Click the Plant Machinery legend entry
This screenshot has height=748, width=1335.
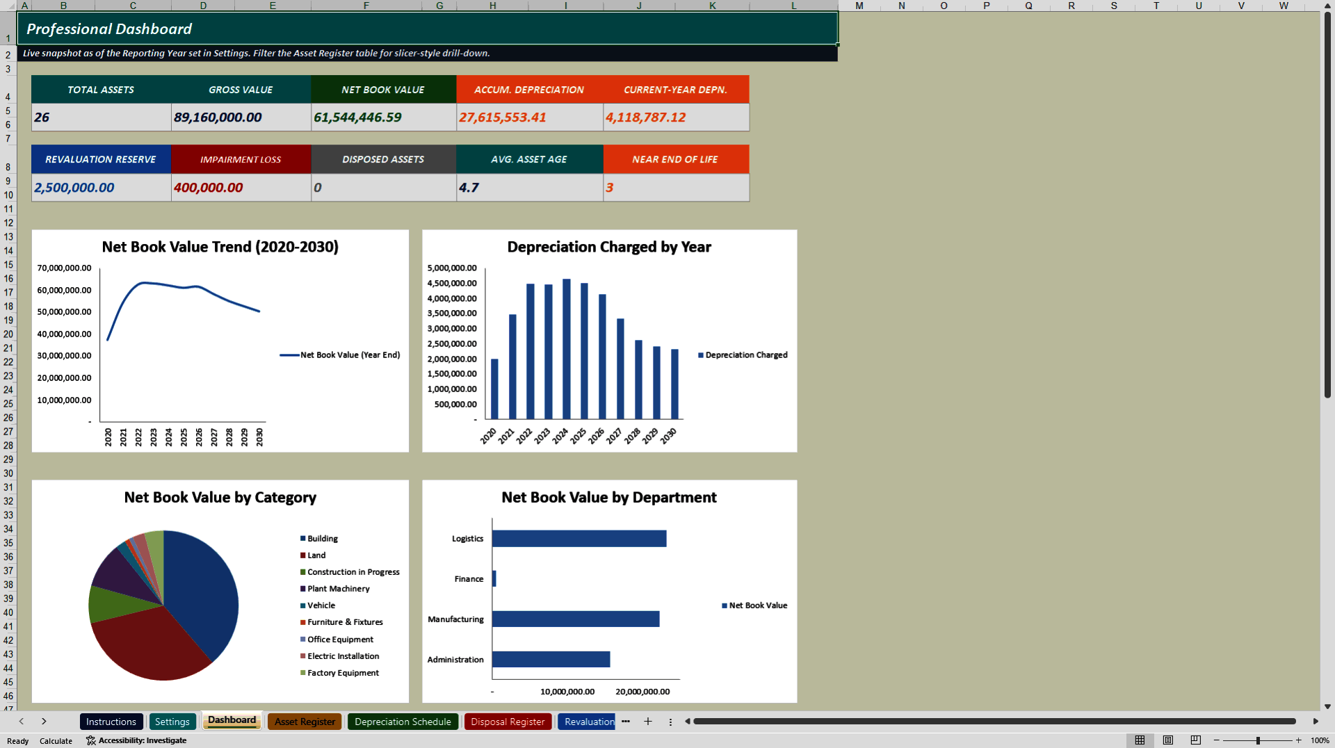[x=335, y=589]
